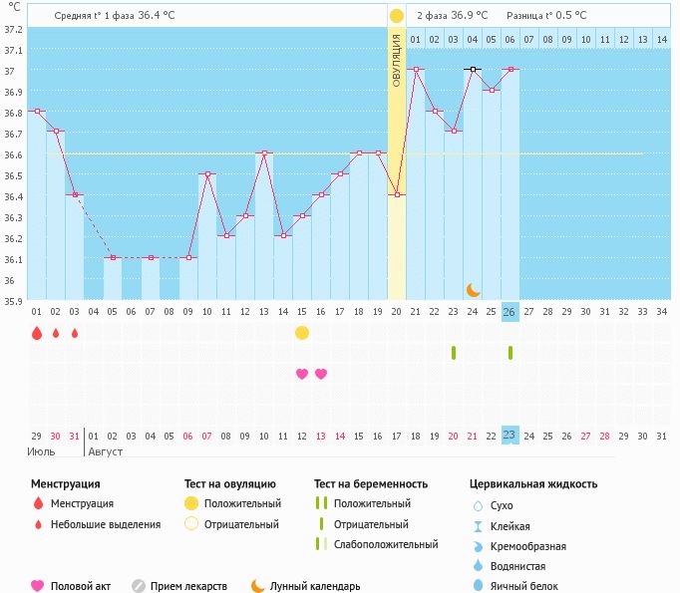Click the green pregnancy test mark on day 26
680x593 pixels.
(x=510, y=353)
